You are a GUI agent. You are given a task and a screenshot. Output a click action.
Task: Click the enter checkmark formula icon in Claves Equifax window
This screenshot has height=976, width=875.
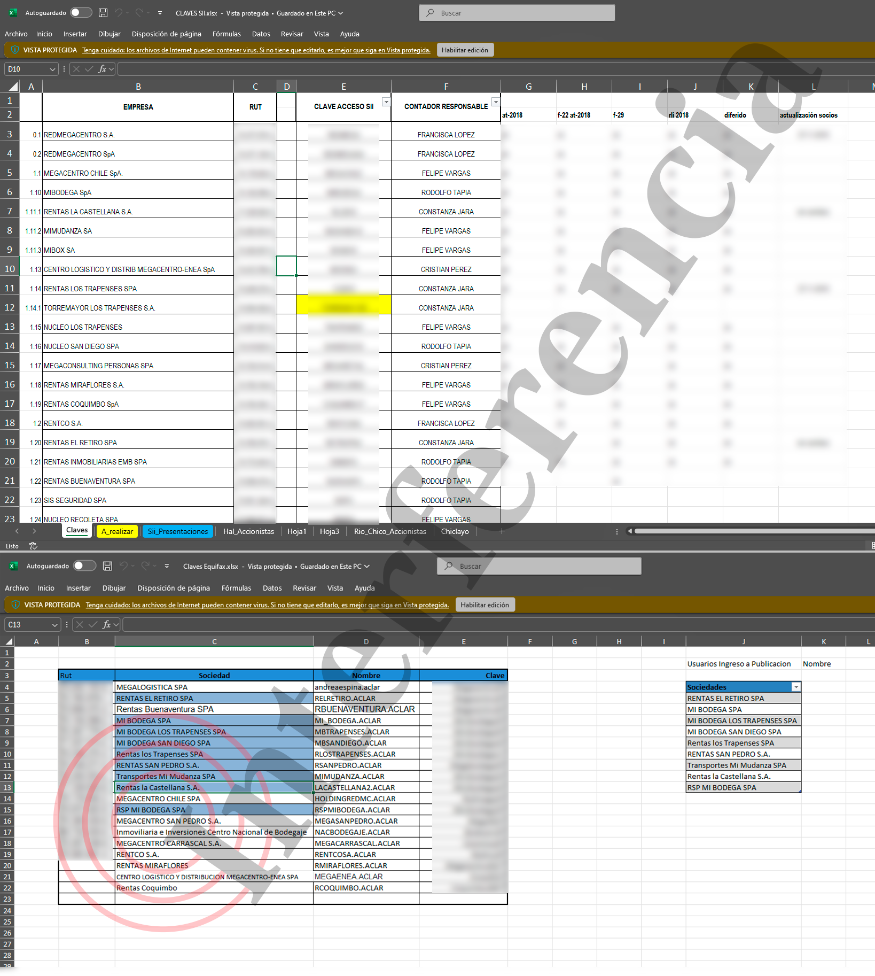[93, 624]
